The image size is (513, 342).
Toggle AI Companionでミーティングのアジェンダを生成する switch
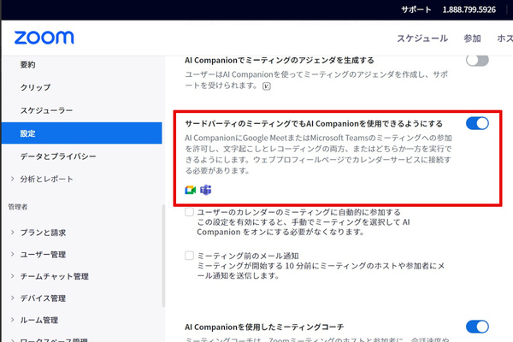pos(477,60)
